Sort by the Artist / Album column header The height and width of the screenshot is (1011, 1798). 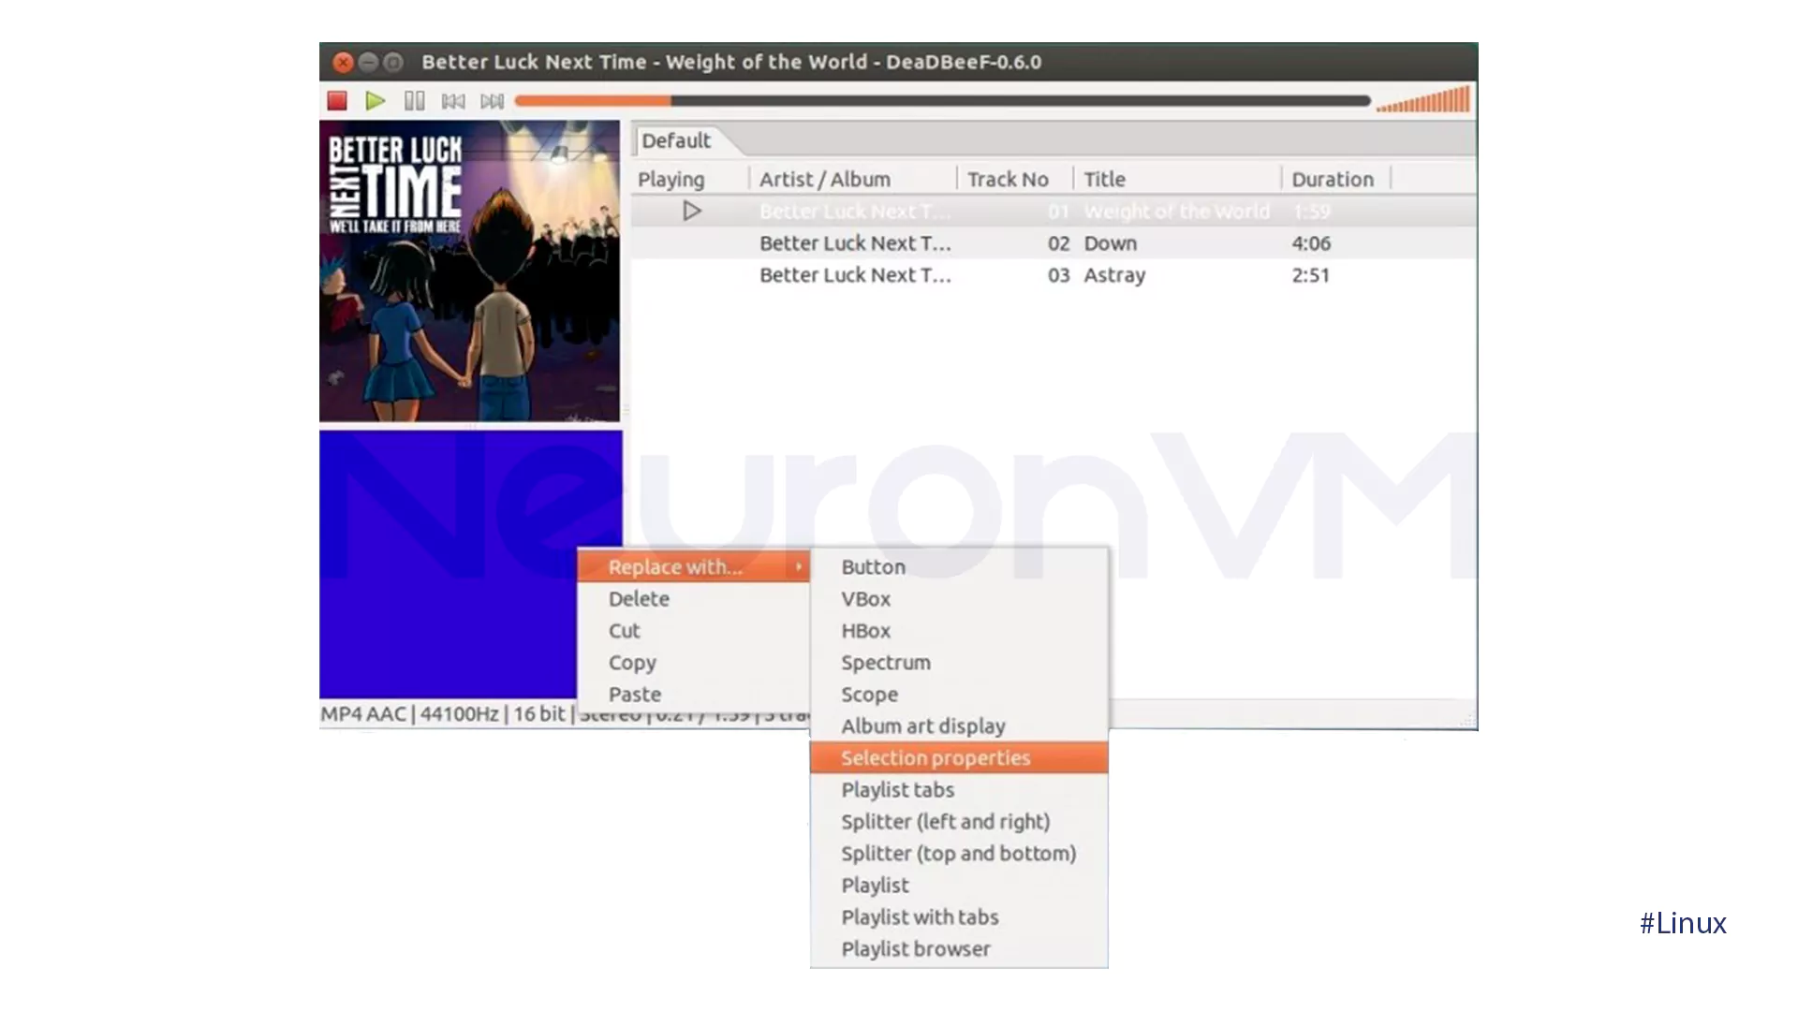[853, 179]
